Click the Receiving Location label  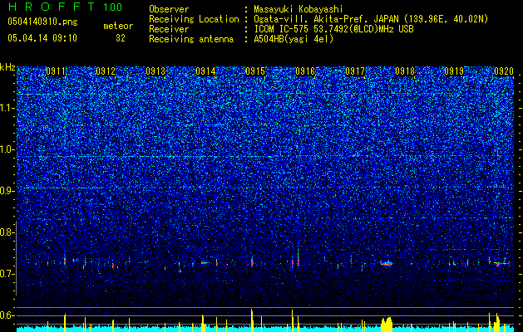[194, 20]
